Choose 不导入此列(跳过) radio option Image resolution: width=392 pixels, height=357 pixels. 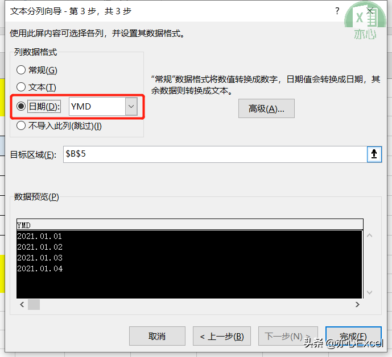21,125
